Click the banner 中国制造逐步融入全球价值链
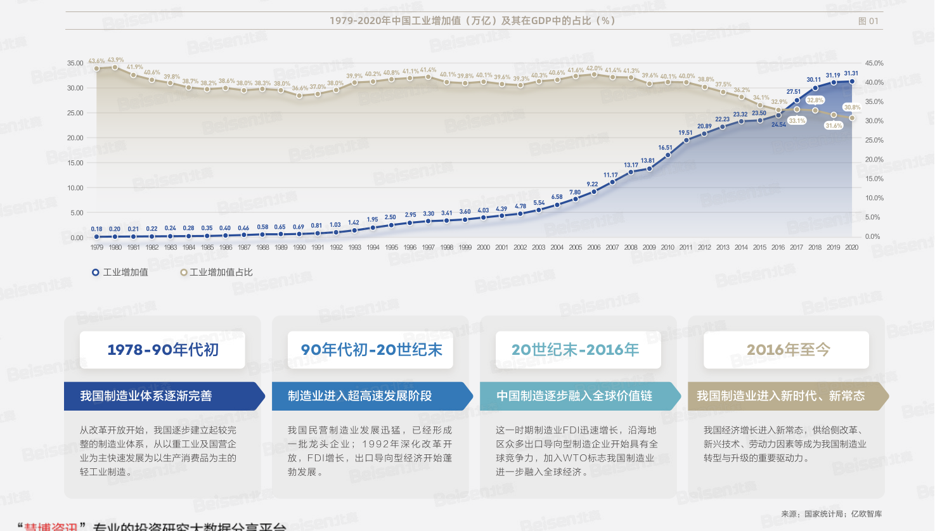This screenshot has width=935, height=531. 580,396
